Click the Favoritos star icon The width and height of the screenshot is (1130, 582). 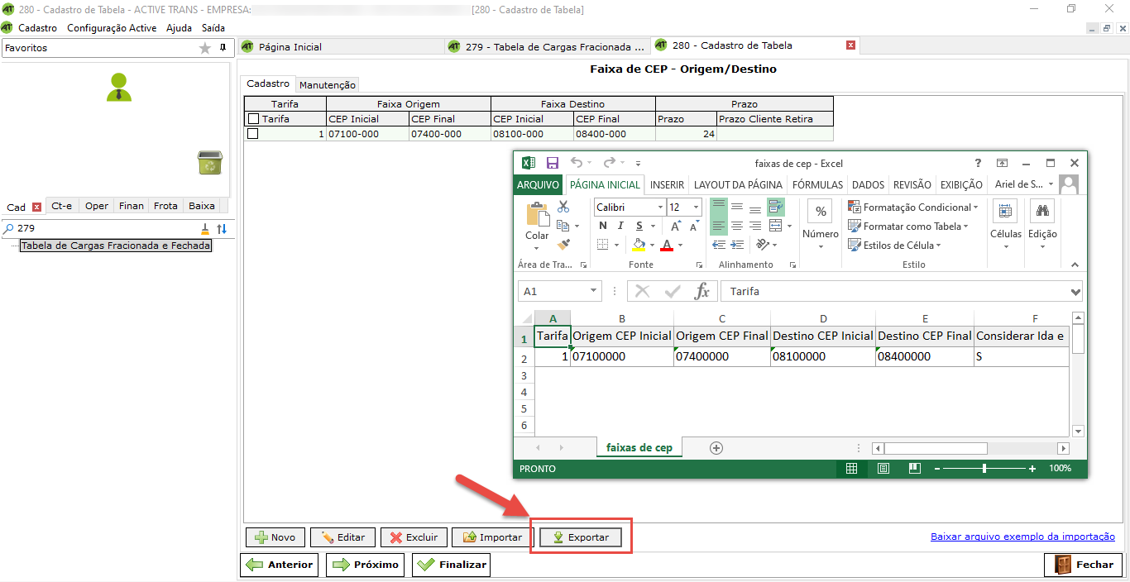(x=205, y=49)
